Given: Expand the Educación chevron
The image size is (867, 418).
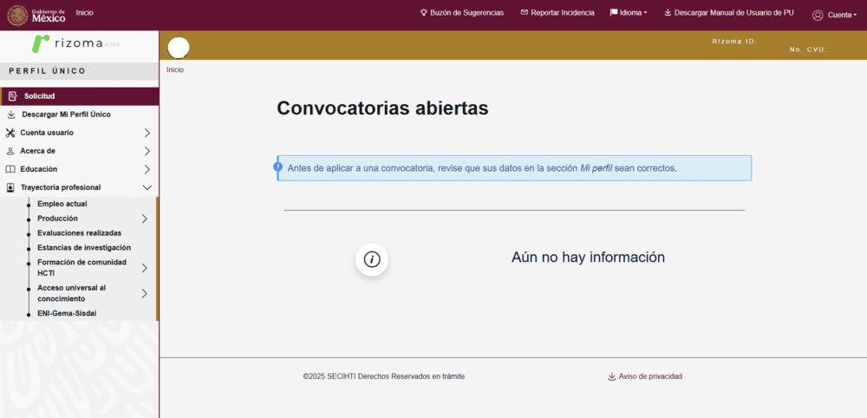Looking at the screenshot, I should coord(147,169).
